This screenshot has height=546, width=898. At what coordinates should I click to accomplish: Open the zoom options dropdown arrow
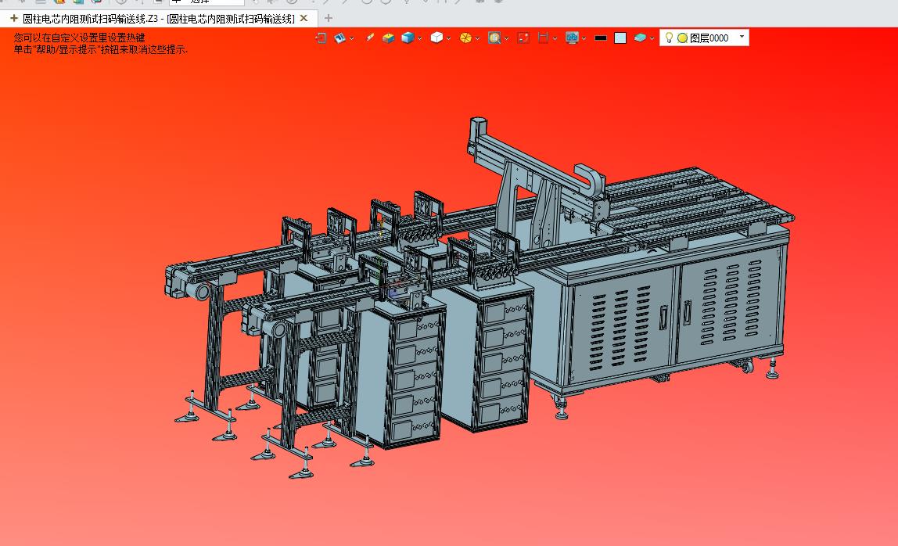point(506,38)
